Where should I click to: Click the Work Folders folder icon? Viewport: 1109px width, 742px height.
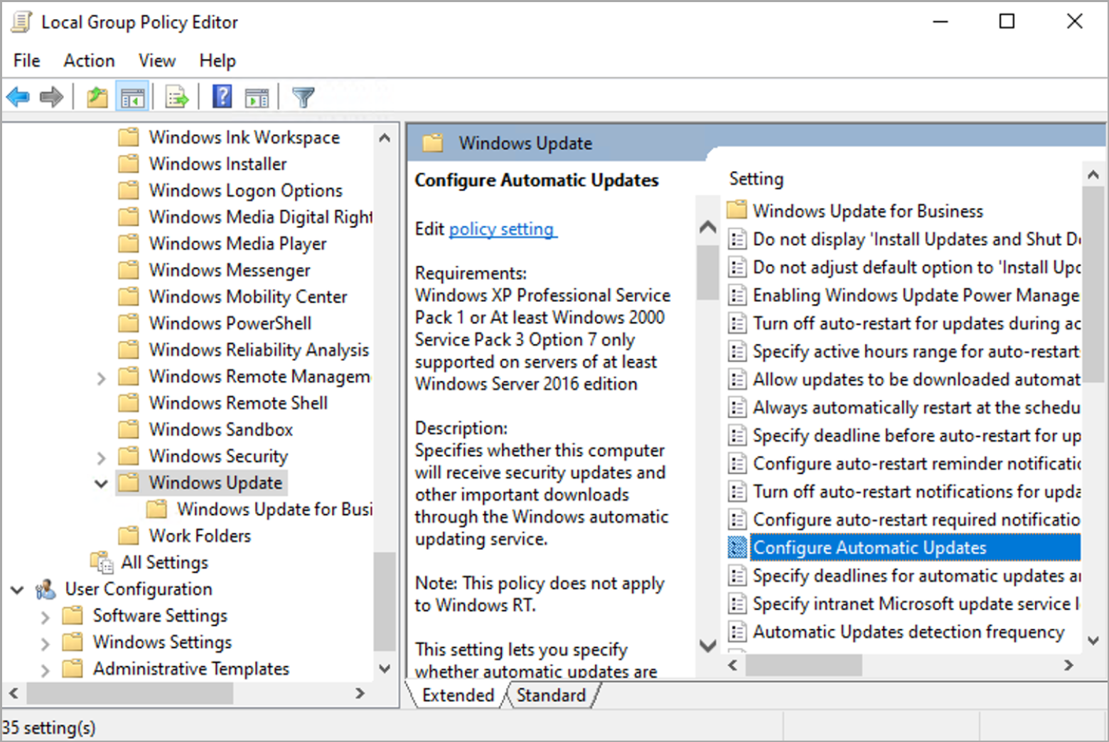(129, 536)
